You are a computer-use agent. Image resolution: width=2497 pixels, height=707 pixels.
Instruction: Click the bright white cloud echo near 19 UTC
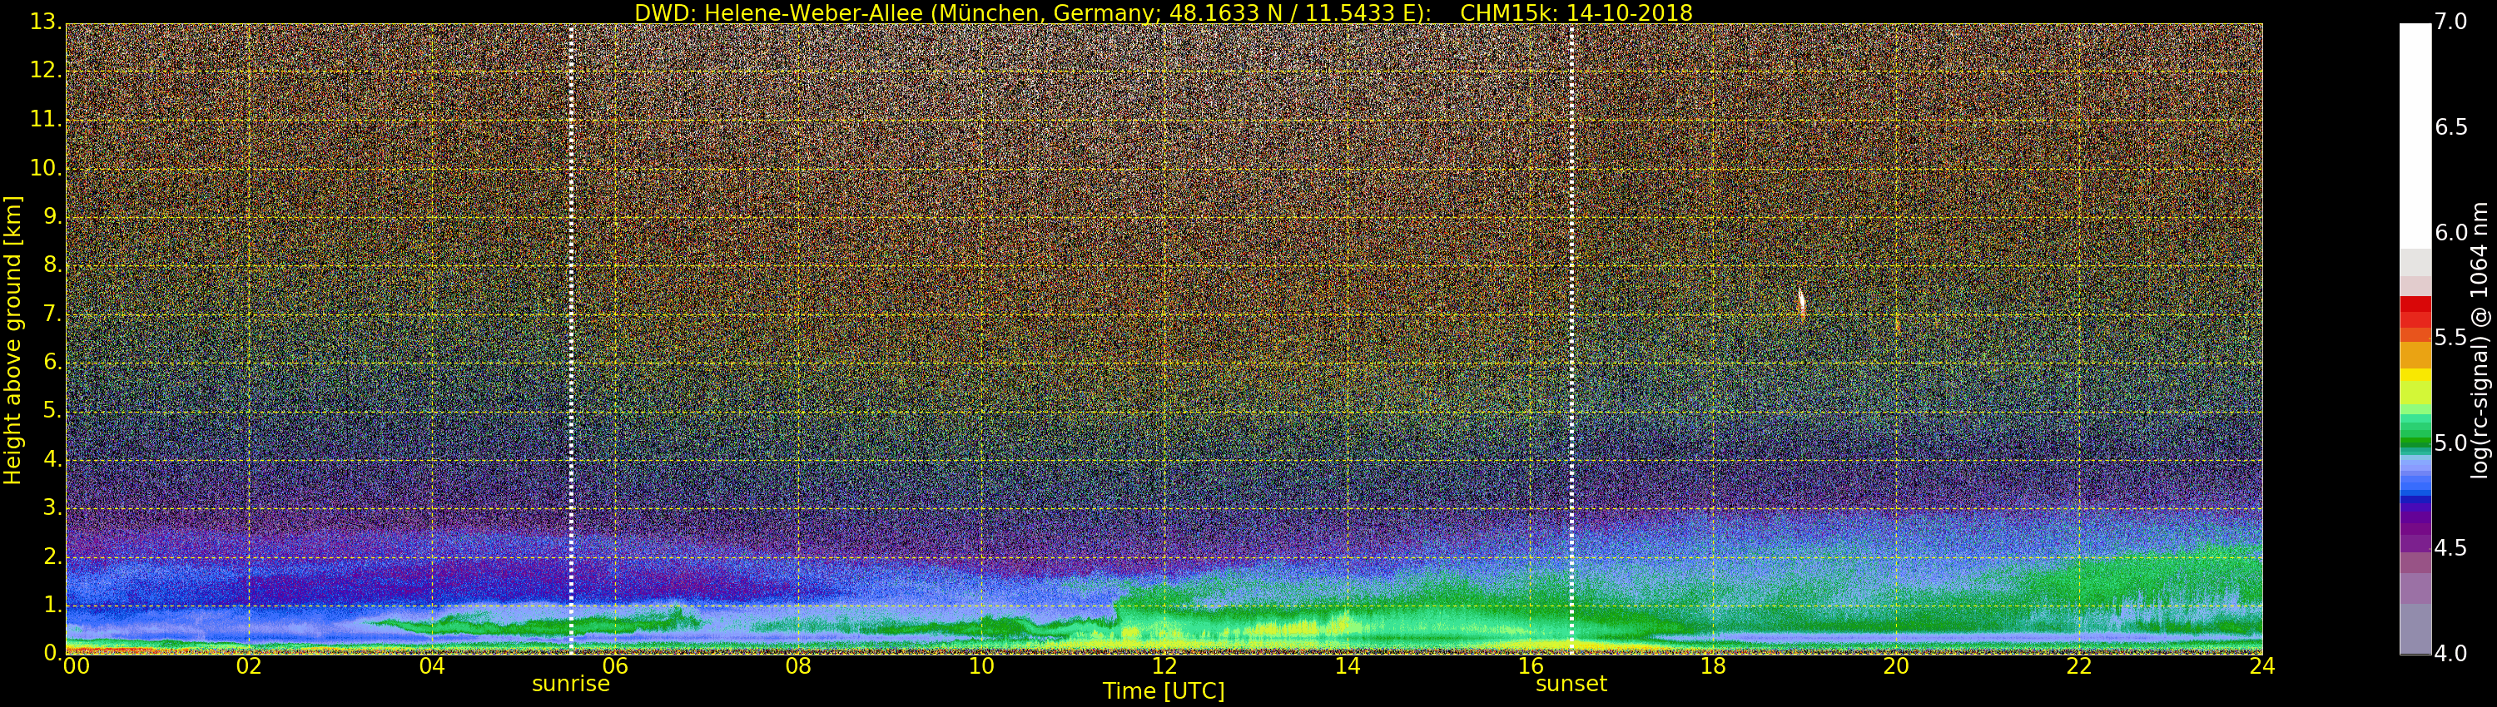(x=1801, y=302)
